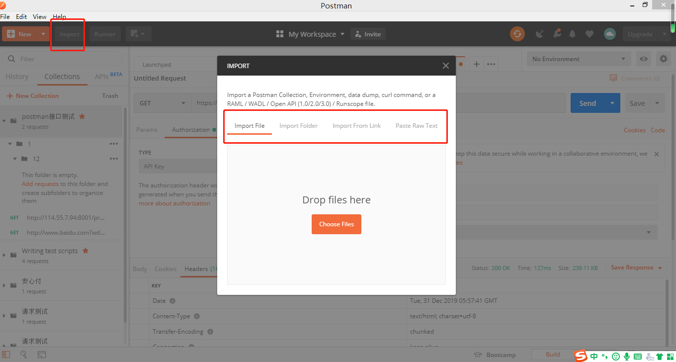This screenshot has height=362, width=676.
Task: Open notifications bell icon
Action: pyautogui.click(x=573, y=34)
